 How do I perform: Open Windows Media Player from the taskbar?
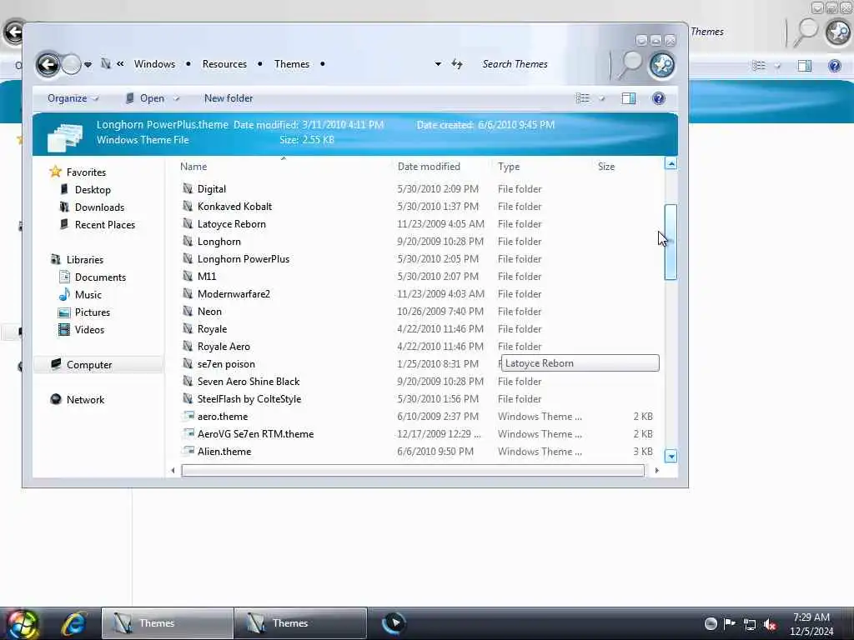394,623
